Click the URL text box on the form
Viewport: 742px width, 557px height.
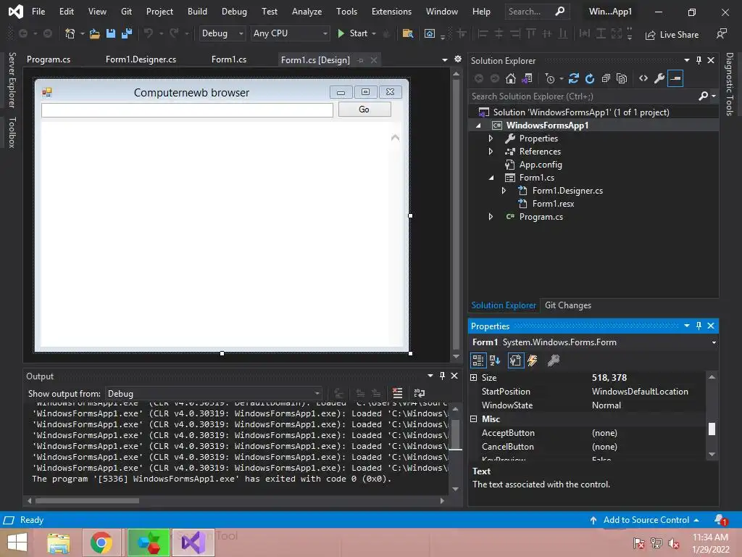(x=187, y=110)
